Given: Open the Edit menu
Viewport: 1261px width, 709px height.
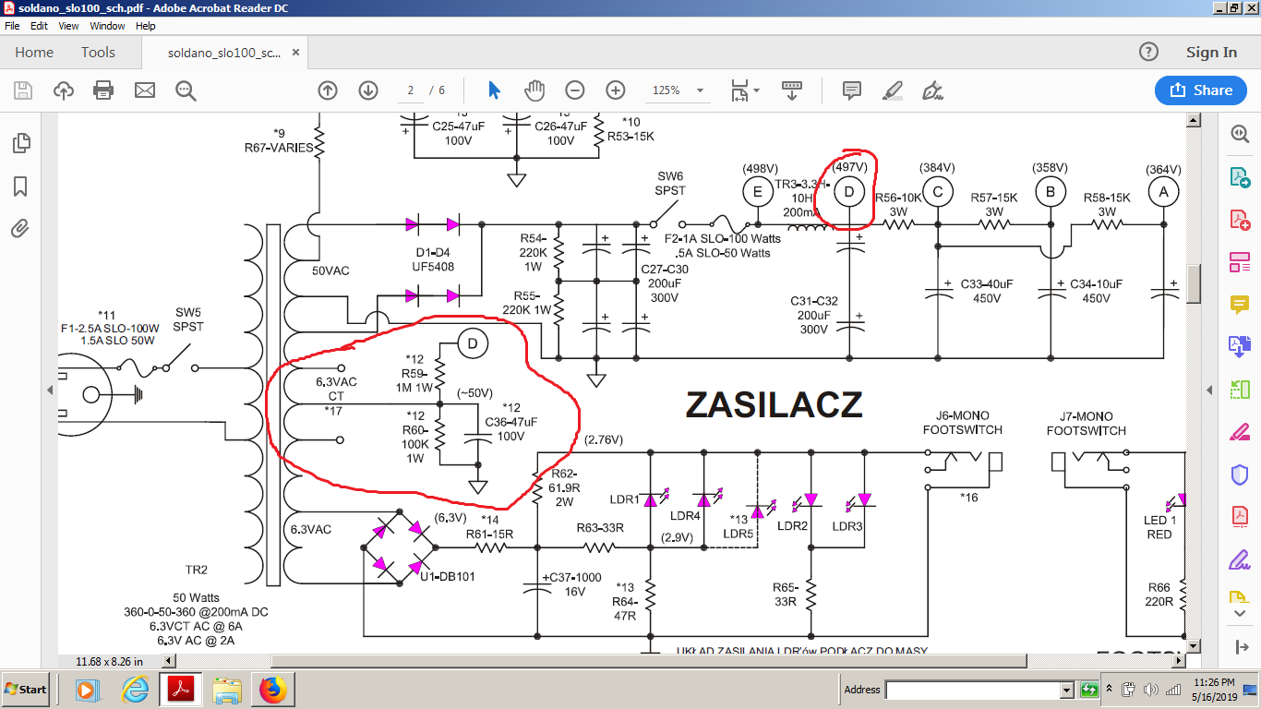Looking at the screenshot, I should tap(39, 26).
